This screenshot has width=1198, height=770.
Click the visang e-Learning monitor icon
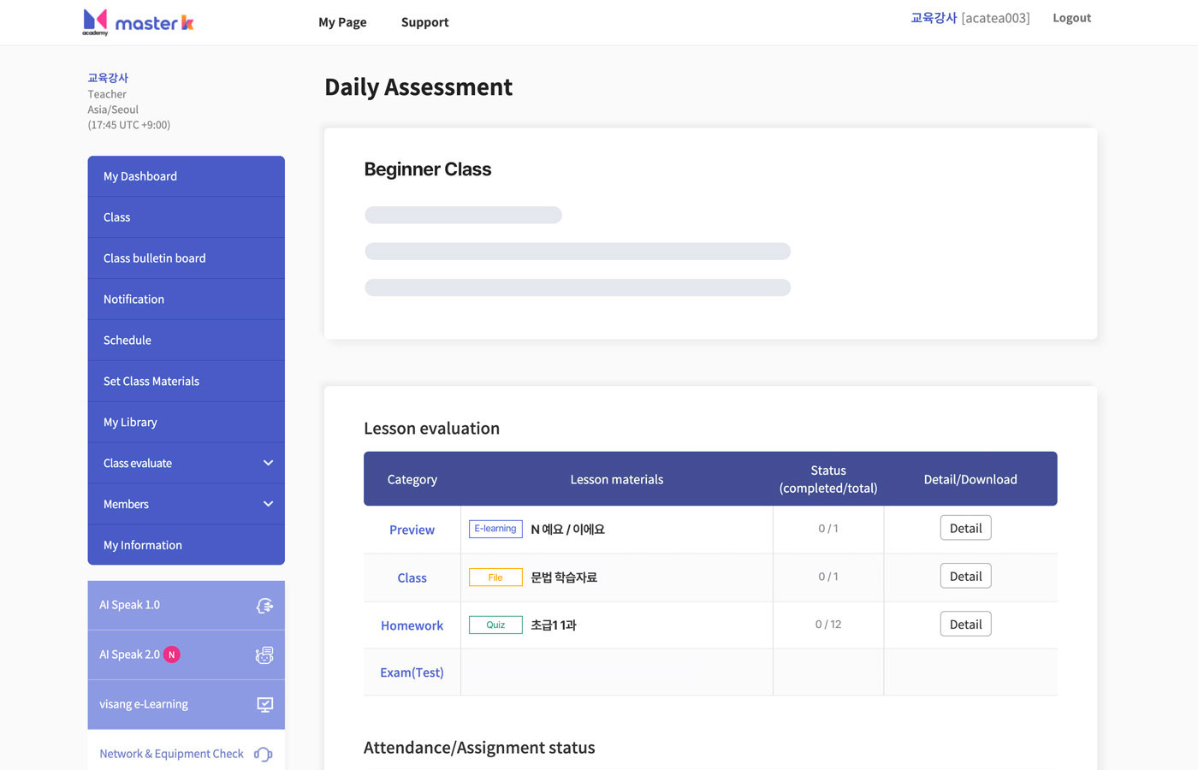pos(264,705)
